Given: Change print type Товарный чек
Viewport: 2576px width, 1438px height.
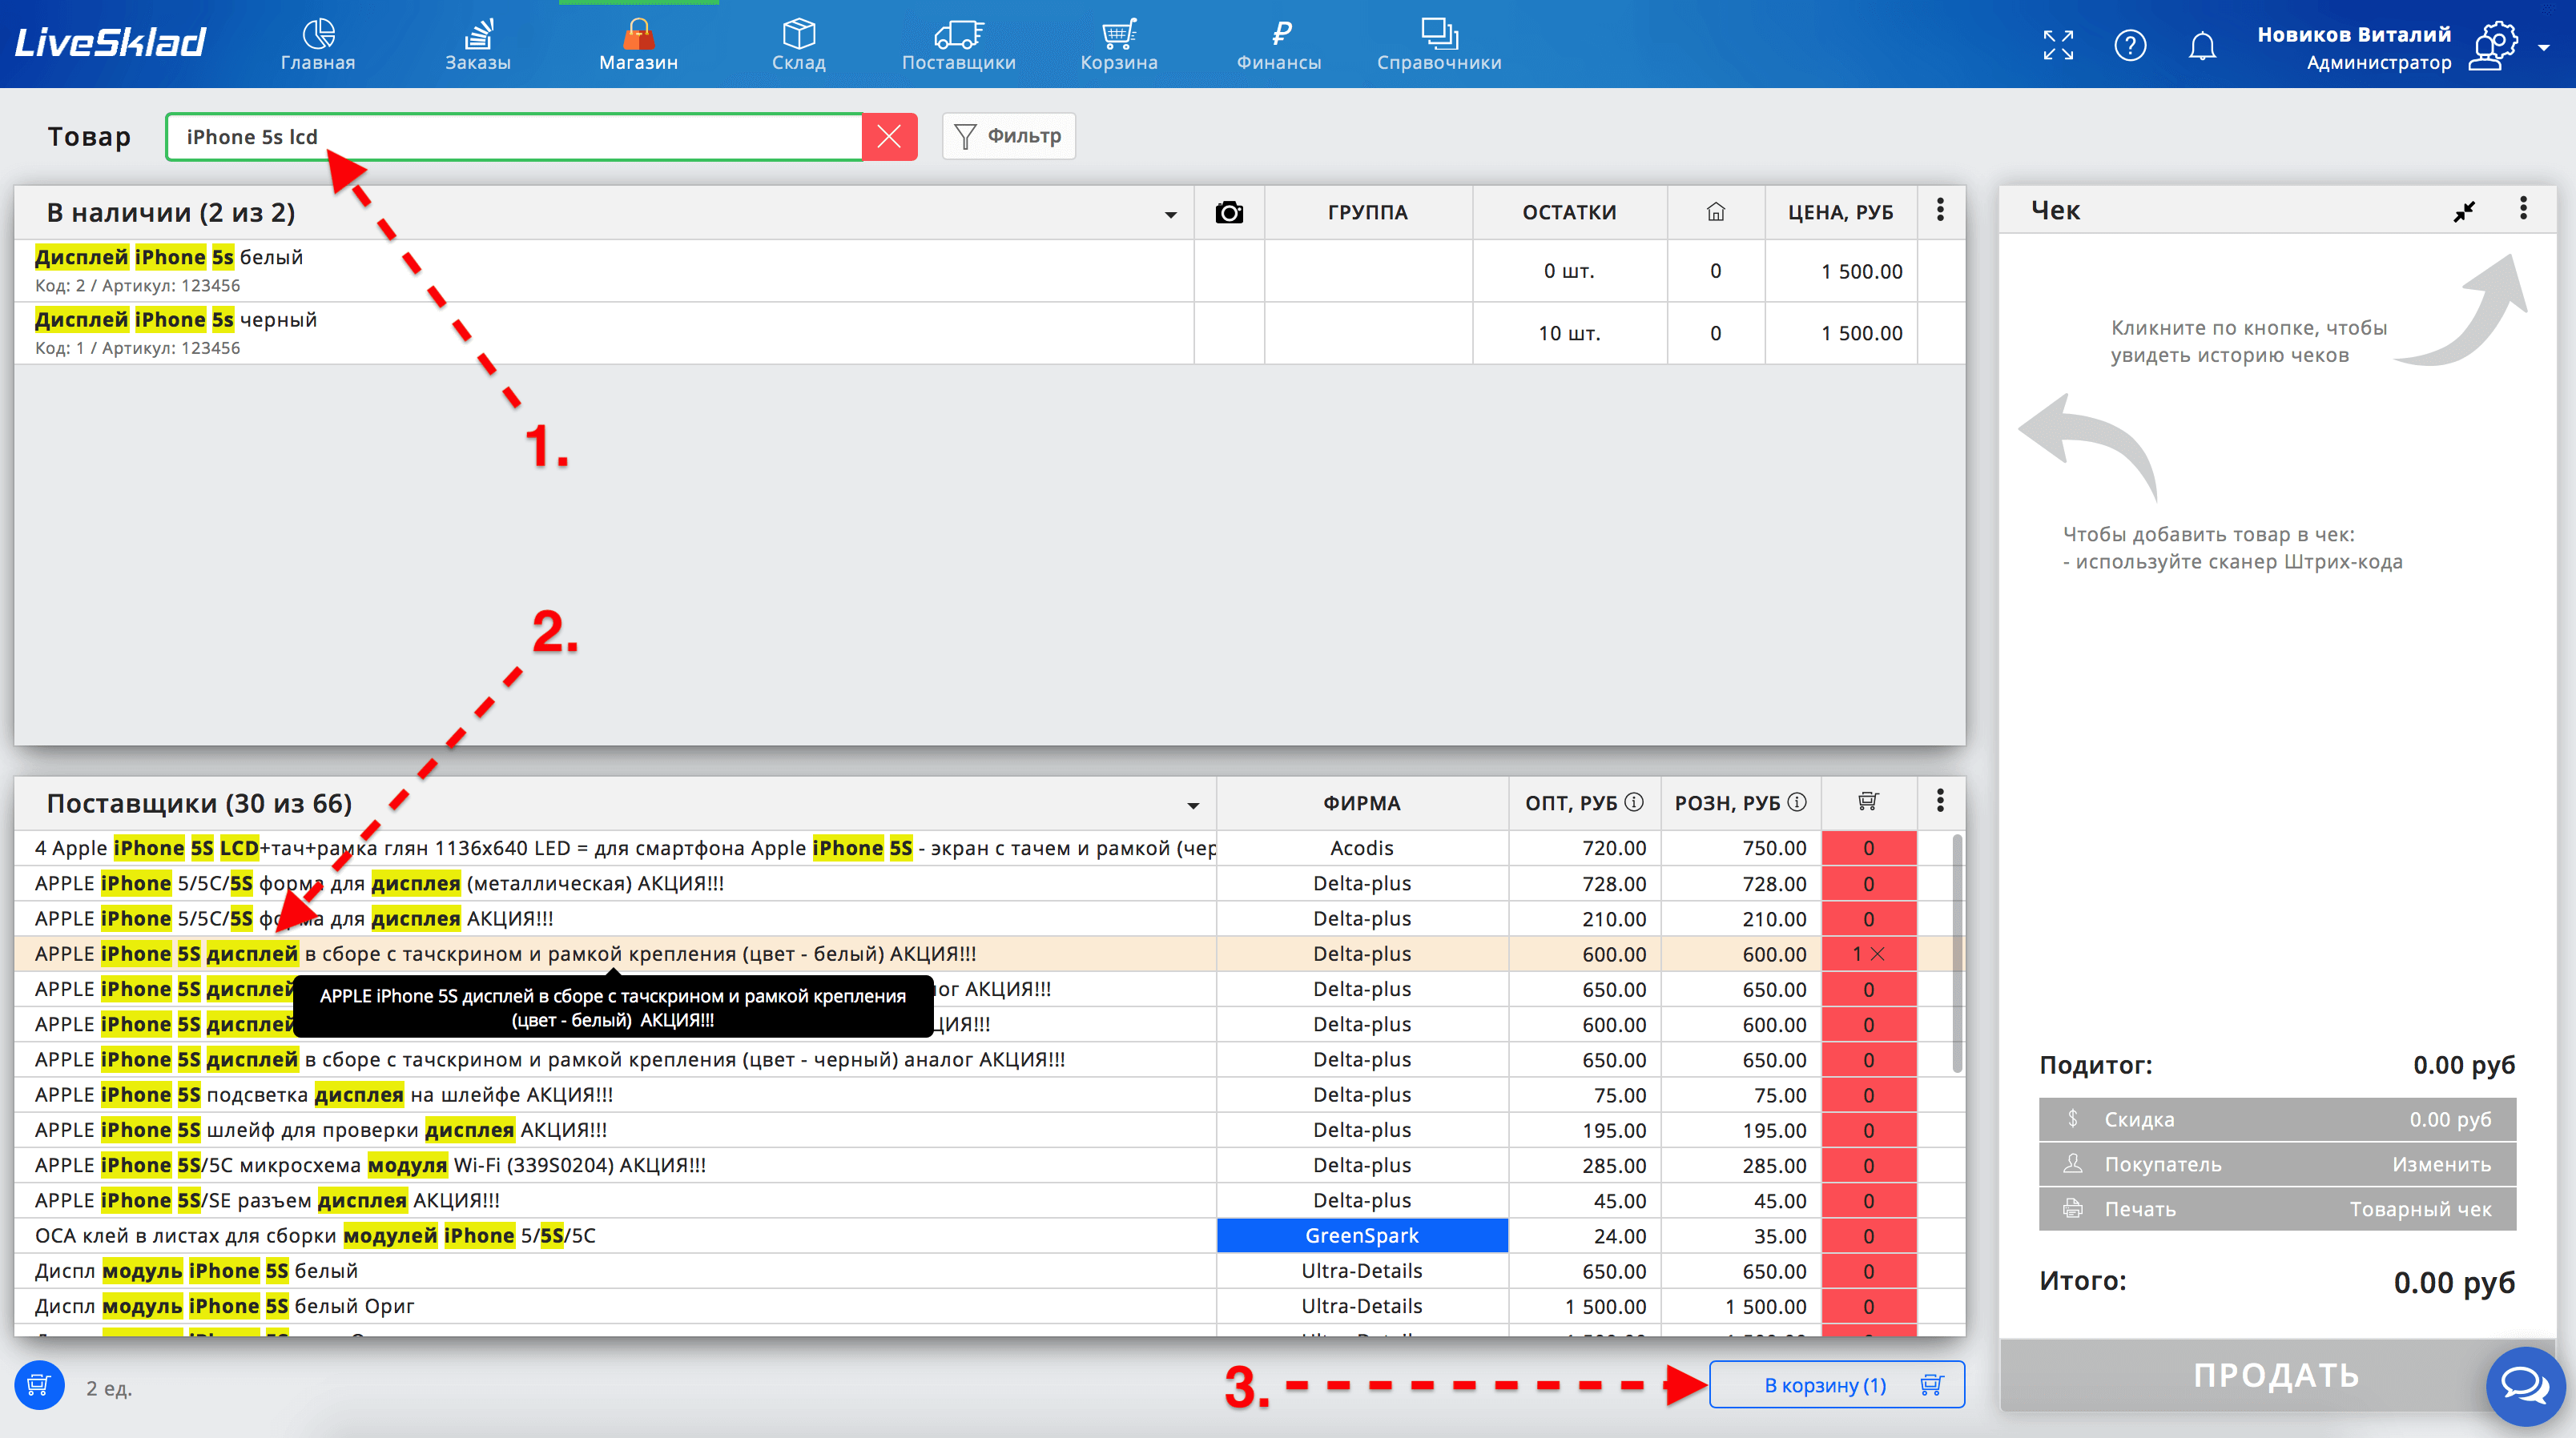Looking at the screenshot, I should [x=2420, y=1209].
